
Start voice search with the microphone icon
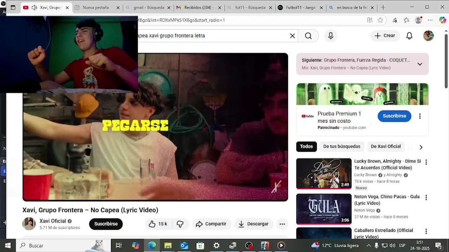(x=330, y=36)
